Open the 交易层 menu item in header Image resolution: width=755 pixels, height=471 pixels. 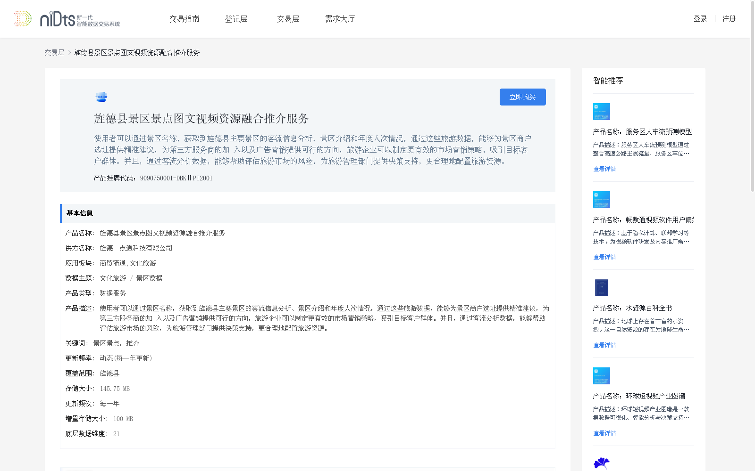click(288, 19)
